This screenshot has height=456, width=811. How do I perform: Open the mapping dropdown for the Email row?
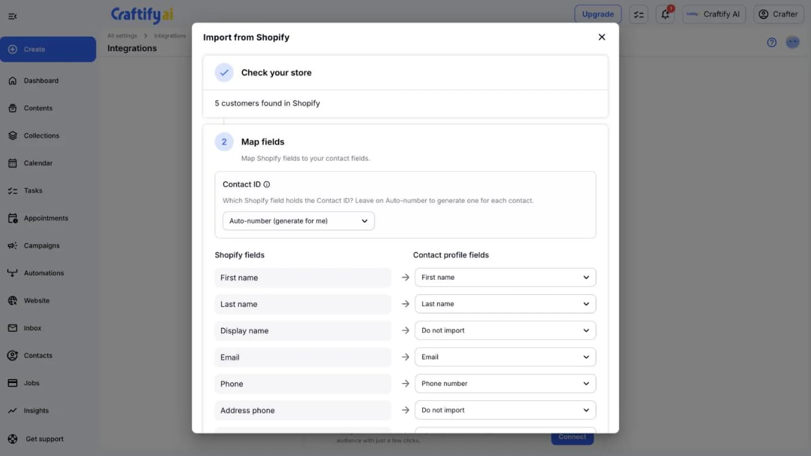click(x=505, y=357)
